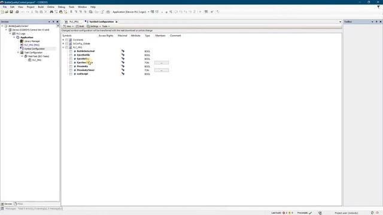This screenshot has width=383, height=215.
Task: Click maximal access icon for EjectBottle
Action: coord(123,55)
